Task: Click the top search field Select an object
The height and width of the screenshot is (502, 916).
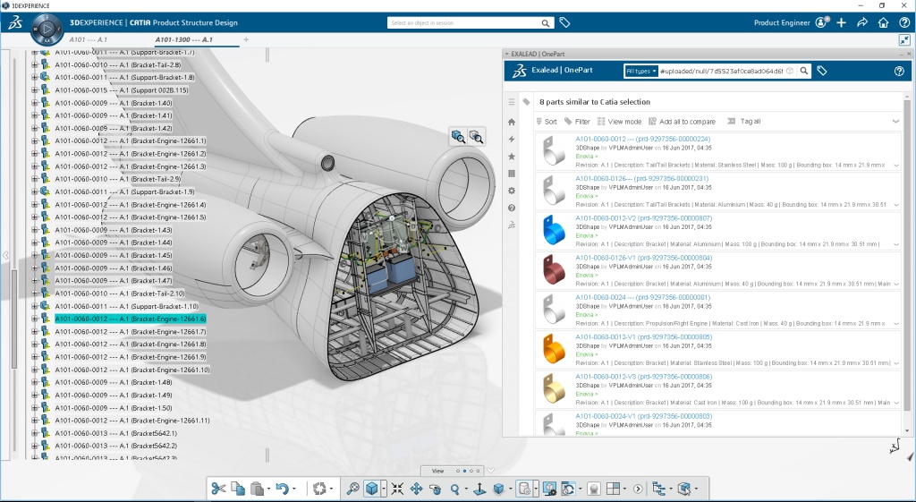Action: pyautogui.click(x=463, y=22)
